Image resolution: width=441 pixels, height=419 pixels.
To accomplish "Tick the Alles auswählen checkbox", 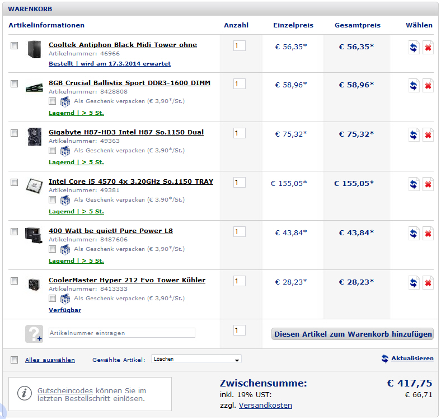I will tap(14, 360).
